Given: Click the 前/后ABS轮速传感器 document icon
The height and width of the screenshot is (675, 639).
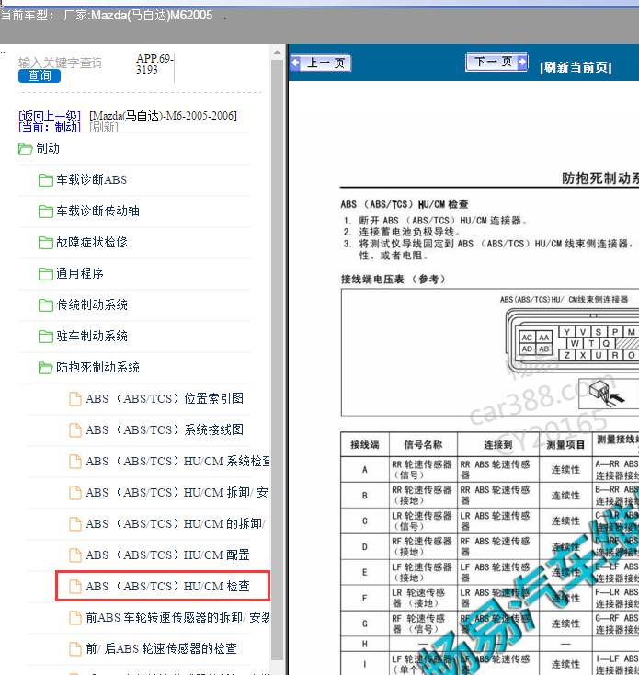Looking at the screenshot, I should [75, 648].
